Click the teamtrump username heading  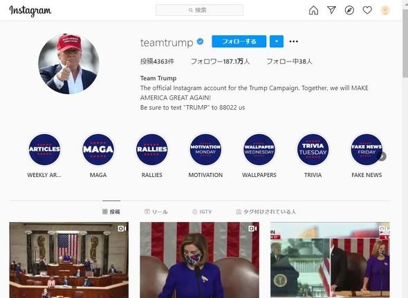click(167, 42)
